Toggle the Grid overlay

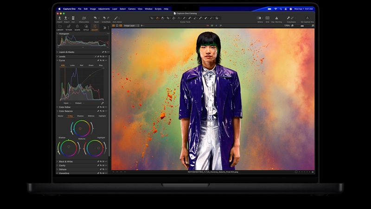[x=268, y=19]
